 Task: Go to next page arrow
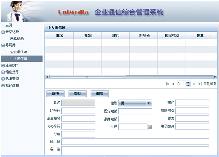click(x=194, y=84)
